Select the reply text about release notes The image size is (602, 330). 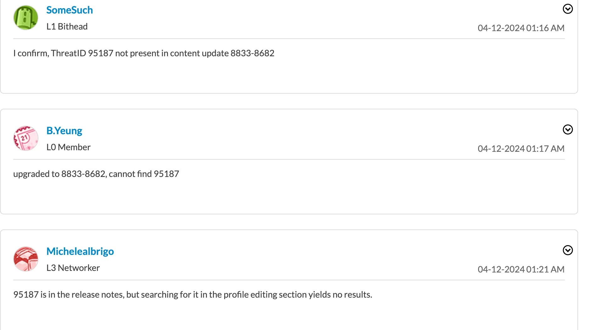(x=192, y=294)
